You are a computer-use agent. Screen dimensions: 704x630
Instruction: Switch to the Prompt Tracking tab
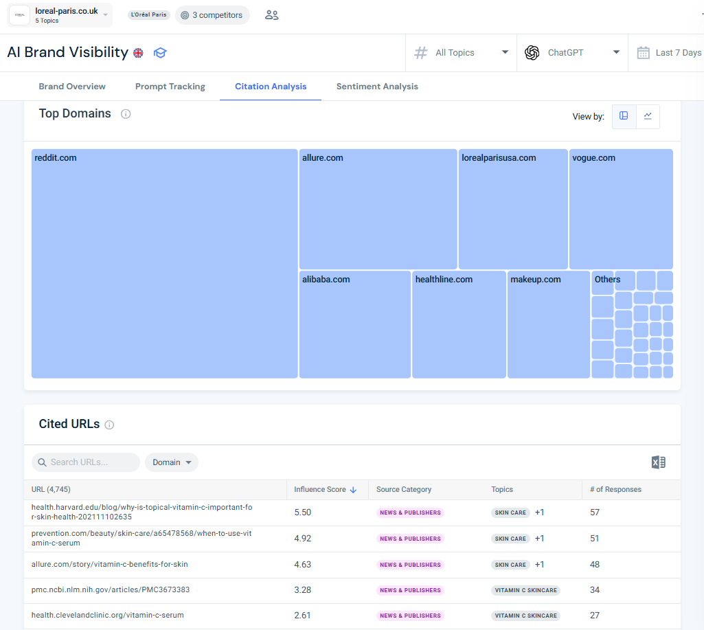click(170, 86)
